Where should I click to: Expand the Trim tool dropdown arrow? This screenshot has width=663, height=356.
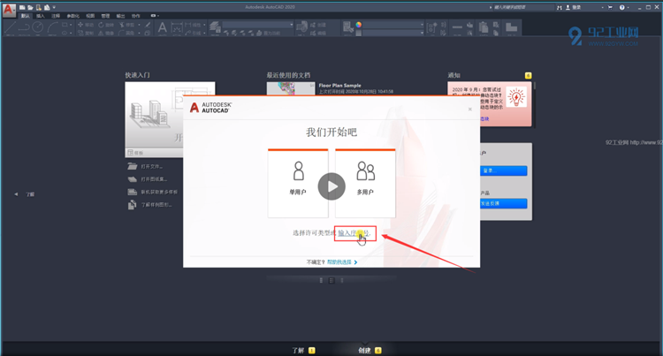[x=139, y=25]
